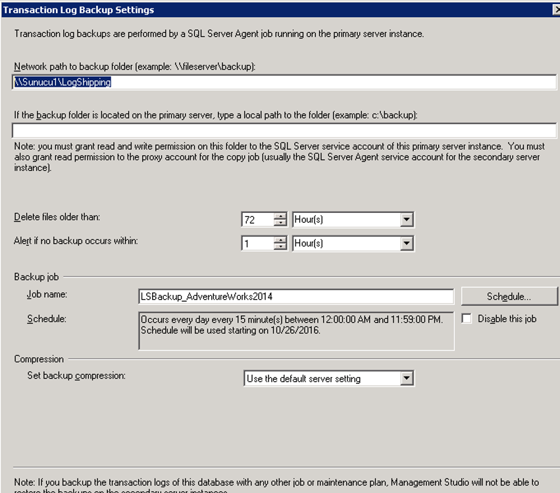
Task: Click the Alert if no backup number box
Action: click(258, 244)
